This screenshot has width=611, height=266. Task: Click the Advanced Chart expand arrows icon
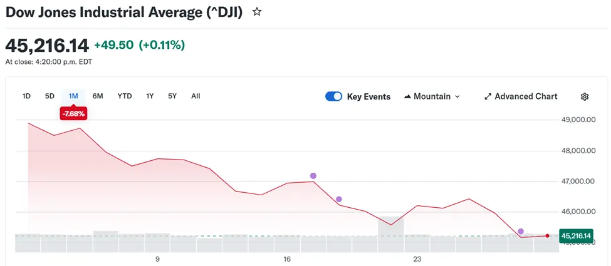coord(488,96)
